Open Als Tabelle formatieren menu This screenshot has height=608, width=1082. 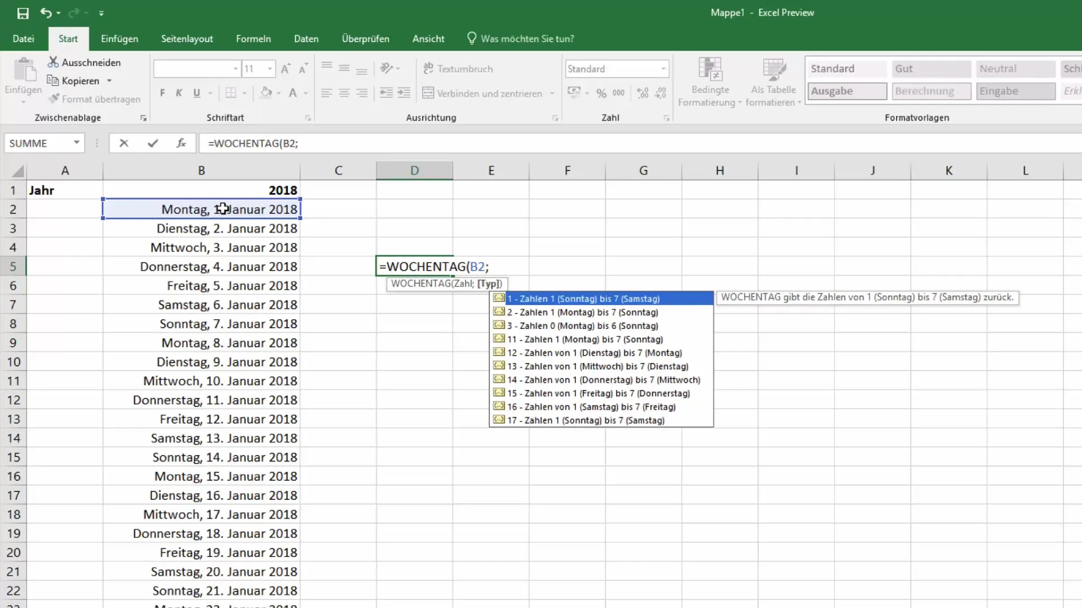coord(773,82)
